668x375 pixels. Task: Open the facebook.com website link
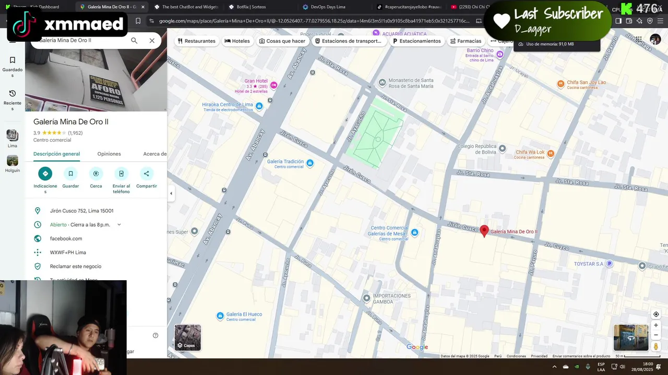coord(66,239)
